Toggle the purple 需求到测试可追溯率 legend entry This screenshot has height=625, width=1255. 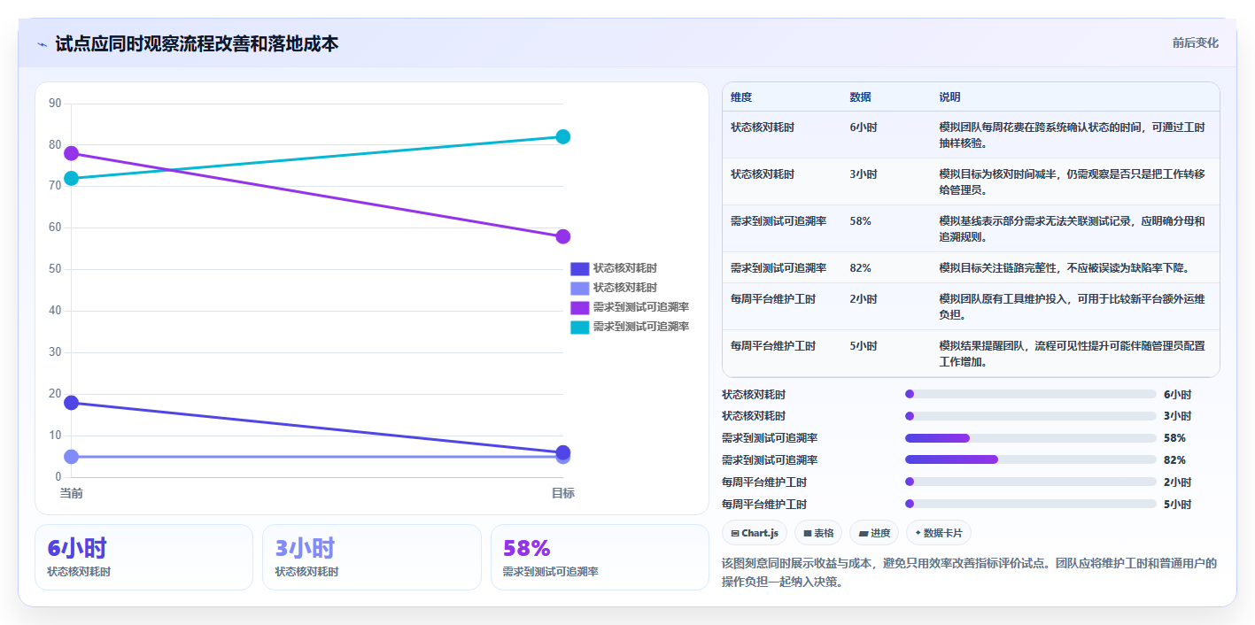click(x=629, y=307)
